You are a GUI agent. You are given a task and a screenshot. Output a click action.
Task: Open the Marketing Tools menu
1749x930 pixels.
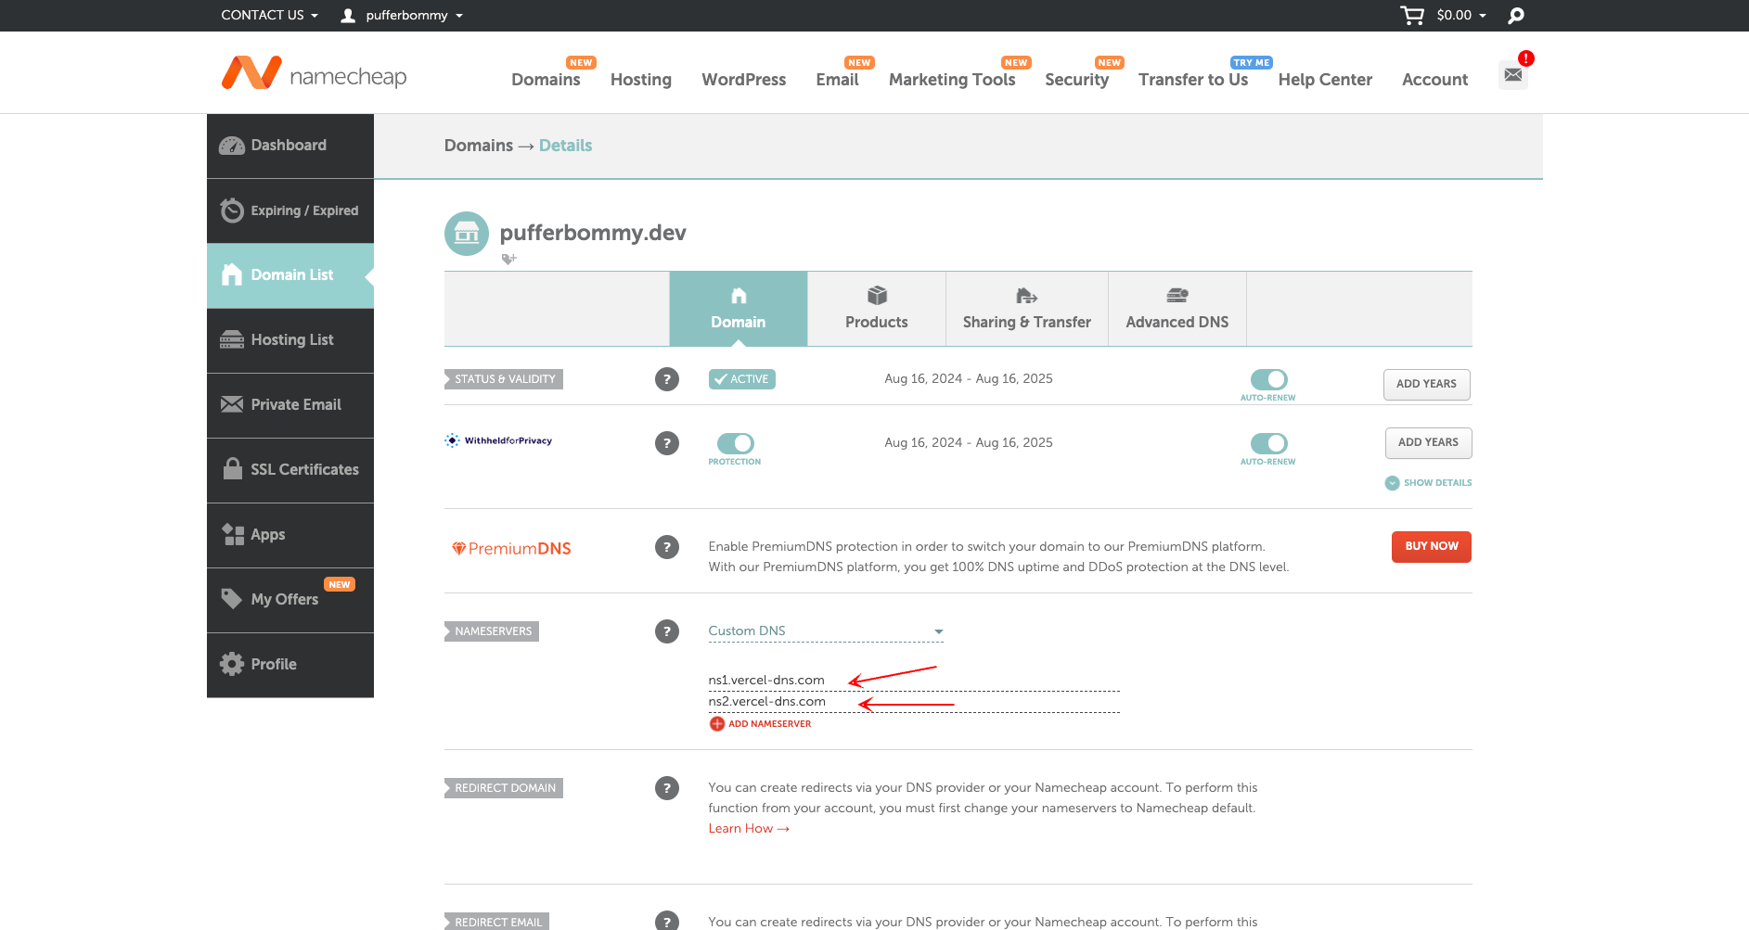952,80
